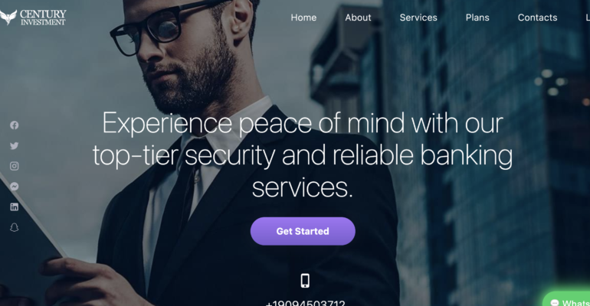
Task: Click the purple Get Started button
Action: (303, 231)
